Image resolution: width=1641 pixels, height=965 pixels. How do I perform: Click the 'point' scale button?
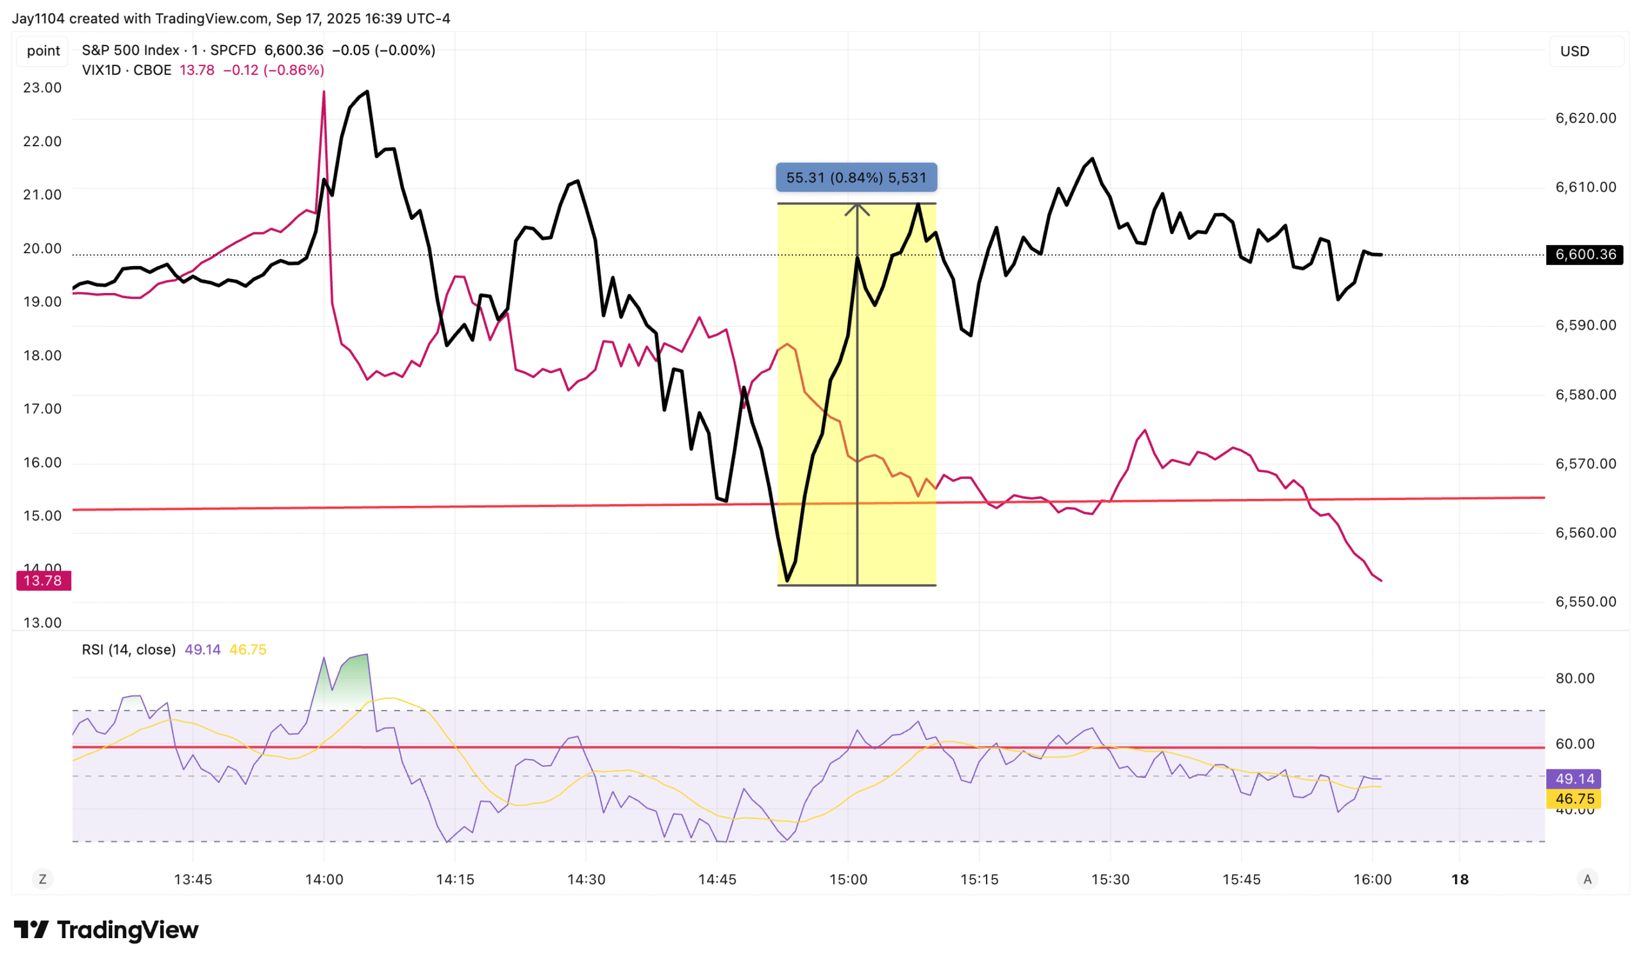point(43,51)
